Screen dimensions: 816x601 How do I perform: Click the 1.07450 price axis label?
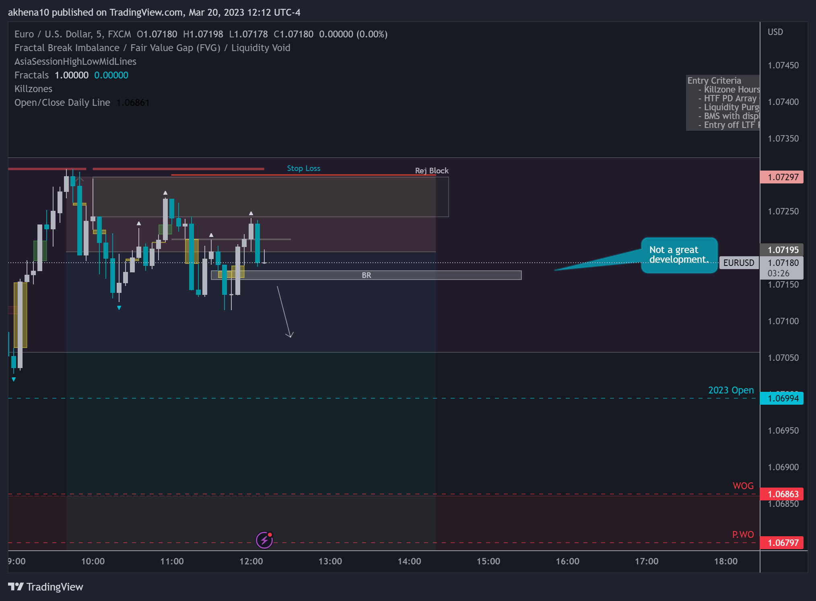[x=783, y=65]
